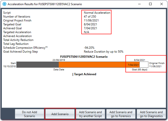Click the 'Total Activity Reduction' label
The image size is (168, 121).
[x=18, y=40]
